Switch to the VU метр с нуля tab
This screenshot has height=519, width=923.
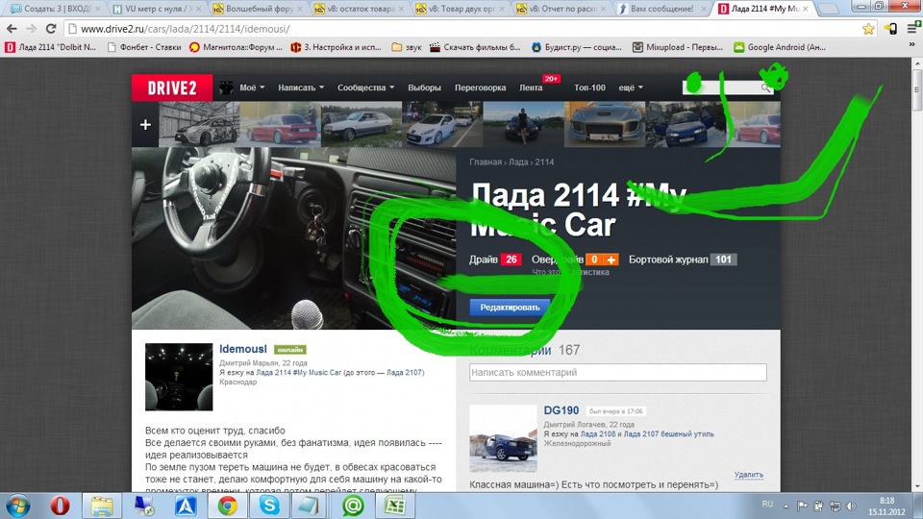(156, 9)
